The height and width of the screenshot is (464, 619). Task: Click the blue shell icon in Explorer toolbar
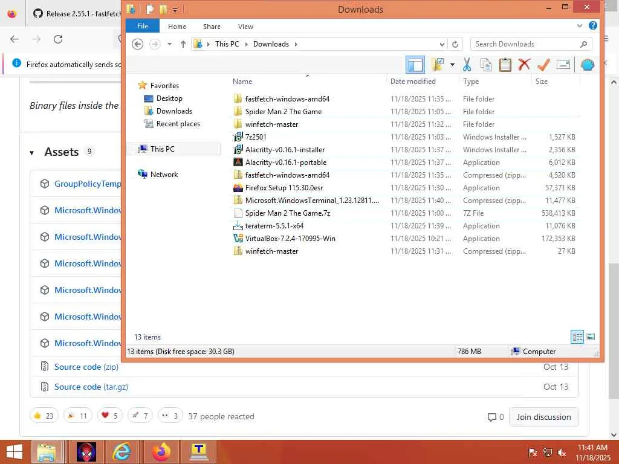point(587,65)
